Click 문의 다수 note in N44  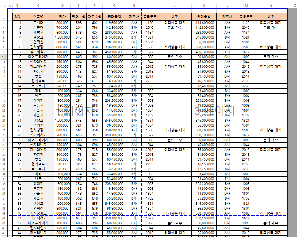point(271,223)
